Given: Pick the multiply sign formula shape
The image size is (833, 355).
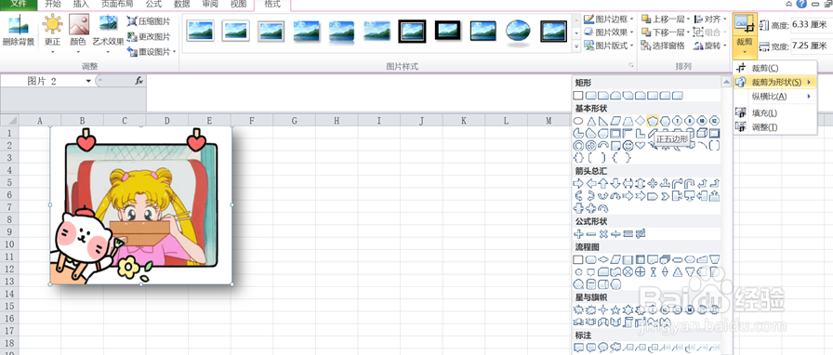Looking at the screenshot, I should point(603,234).
